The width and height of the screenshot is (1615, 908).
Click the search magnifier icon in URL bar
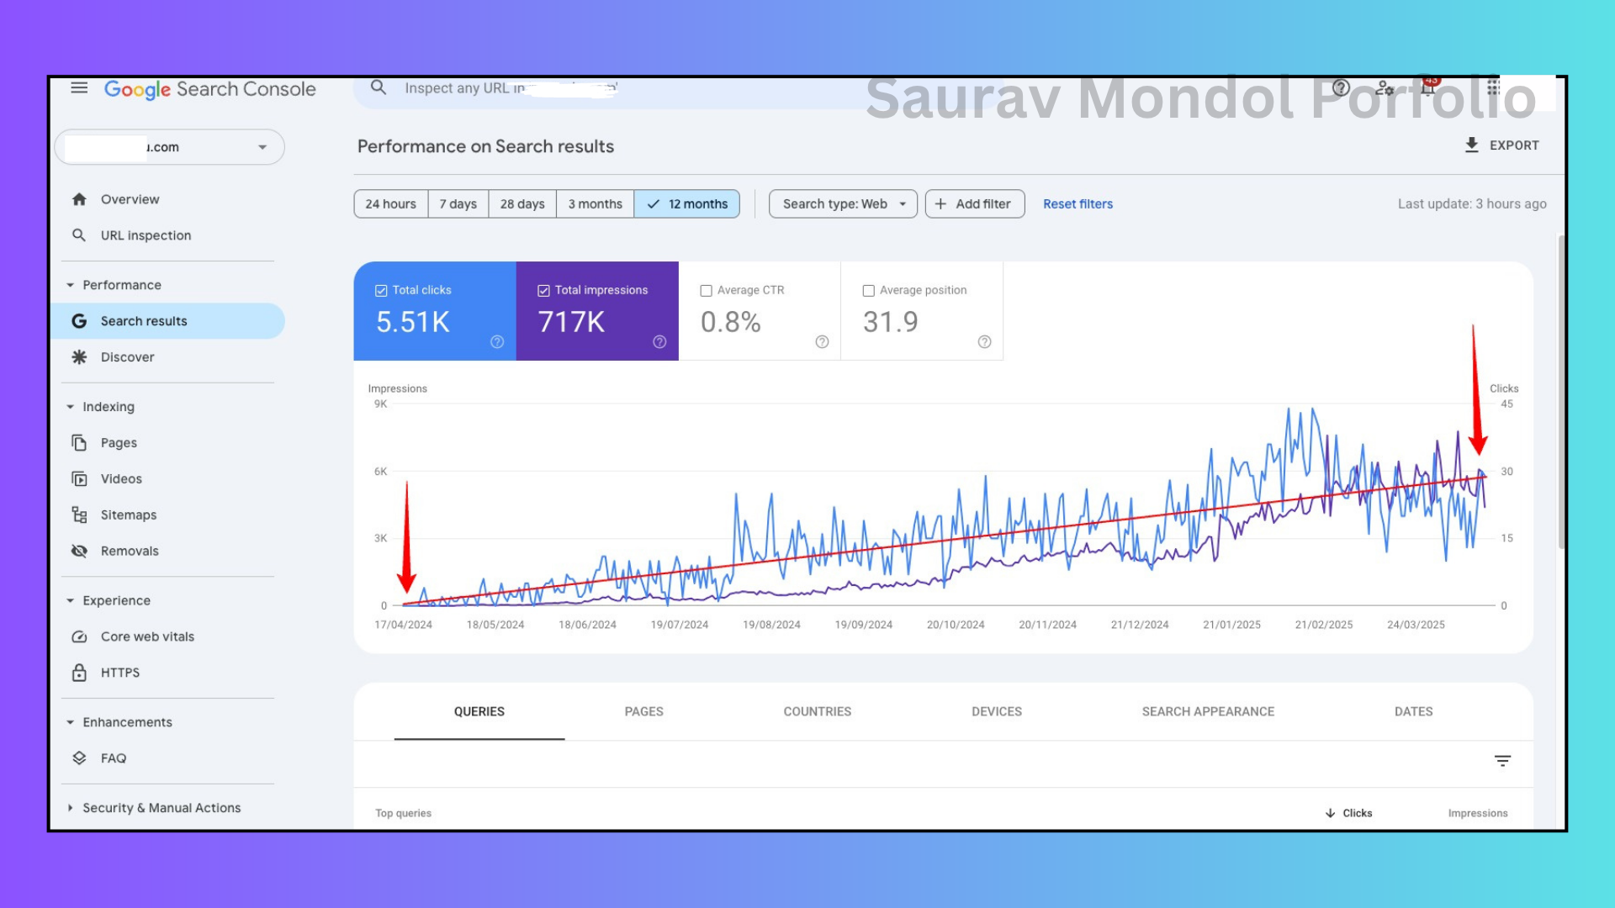(x=379, y=87)
